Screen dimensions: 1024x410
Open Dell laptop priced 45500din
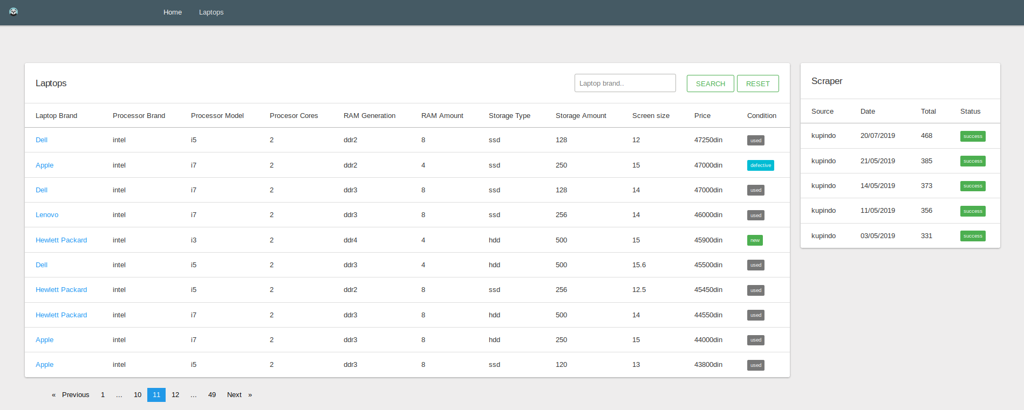[x=42, y=265]
